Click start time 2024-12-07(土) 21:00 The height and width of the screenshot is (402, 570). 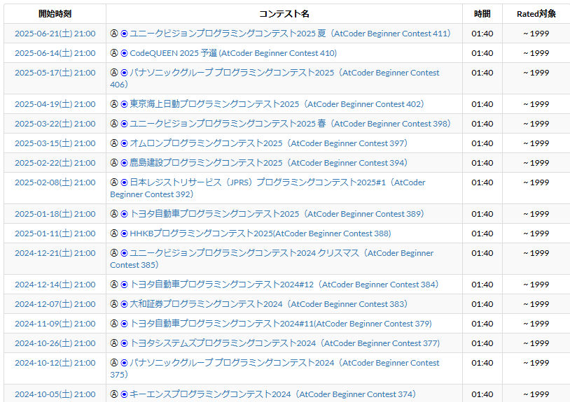coord(55,304)
